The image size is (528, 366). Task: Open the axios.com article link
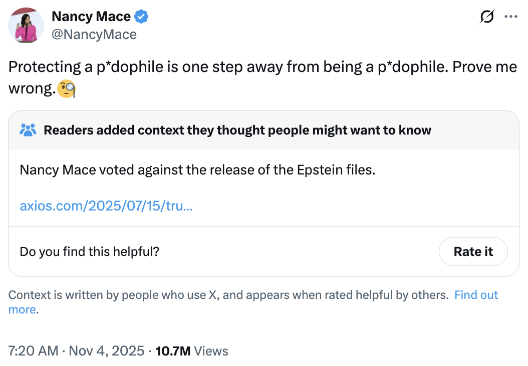click(106, 205)
